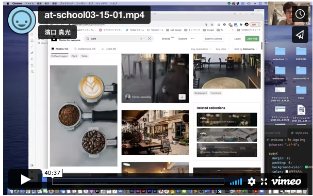Open the ファイル menu in the menu bar

[x=29, y=4]
